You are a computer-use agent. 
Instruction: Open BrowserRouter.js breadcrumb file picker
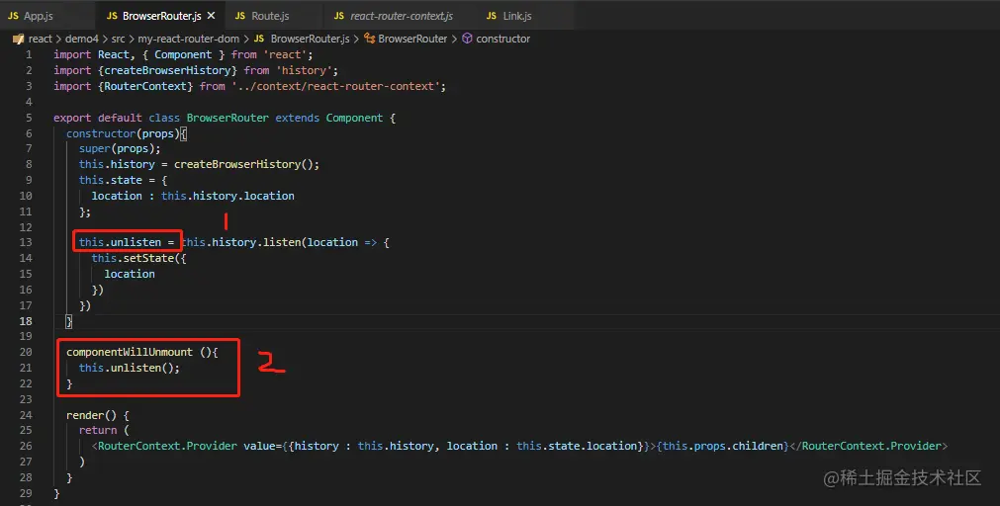(310, 39)
